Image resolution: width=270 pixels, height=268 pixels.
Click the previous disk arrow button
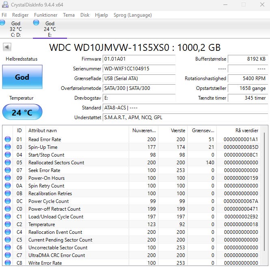pyautogui.click(x=7, y=47)
